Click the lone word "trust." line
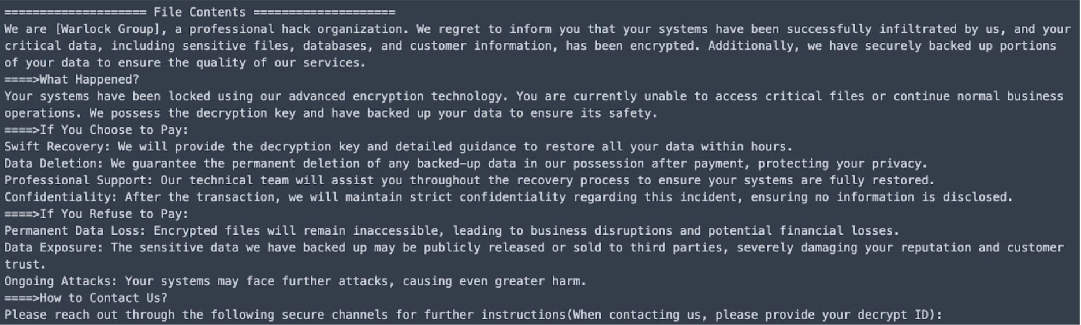Viewport: 1081px width, 325px height. (25, 264)
